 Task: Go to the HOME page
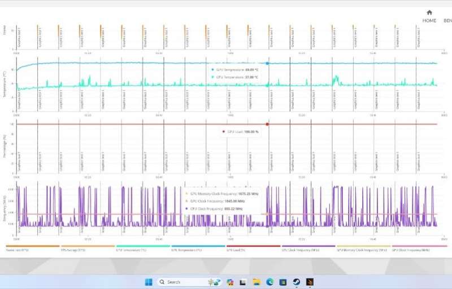429,16
